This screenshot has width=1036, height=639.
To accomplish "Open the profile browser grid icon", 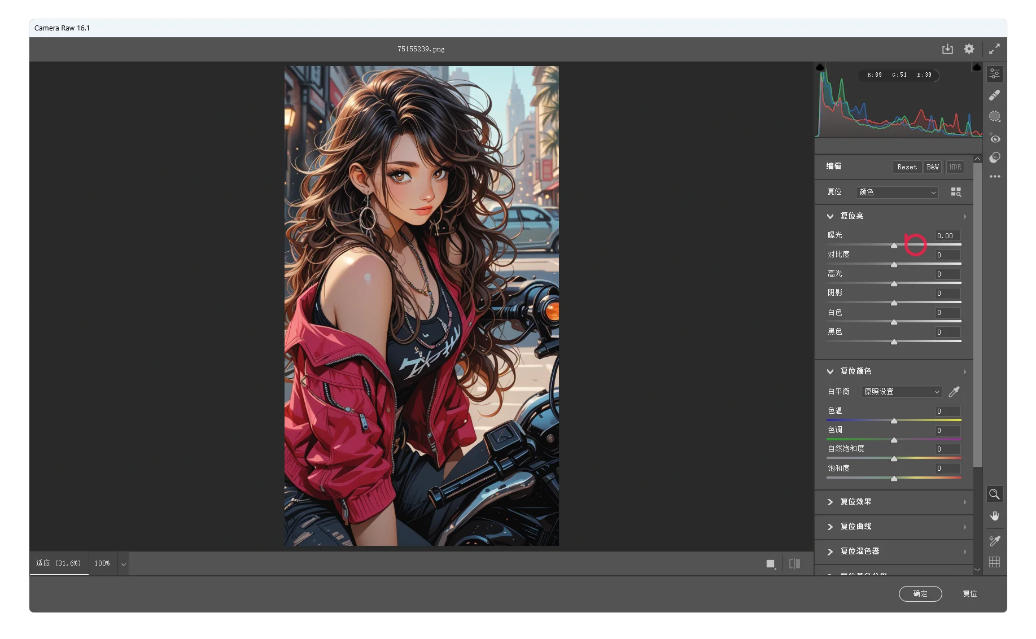I will click(956, 192).
